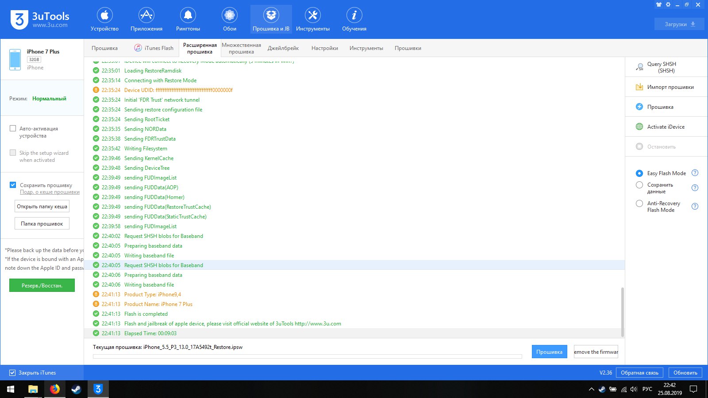Open Подр. о кеше прошивки link
The width and height of the screenshot is (708, 398).
pyautogui.click(x=50, y=192)
